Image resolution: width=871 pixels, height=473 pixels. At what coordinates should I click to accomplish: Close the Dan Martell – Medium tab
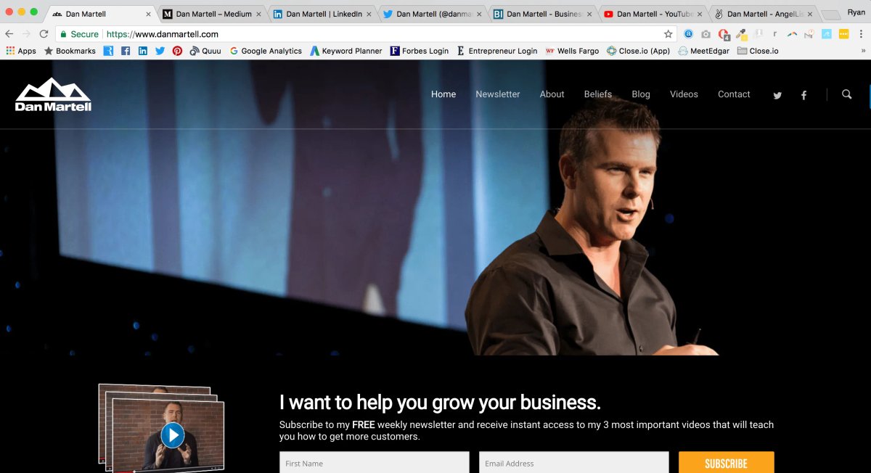[x=258, y=14]
